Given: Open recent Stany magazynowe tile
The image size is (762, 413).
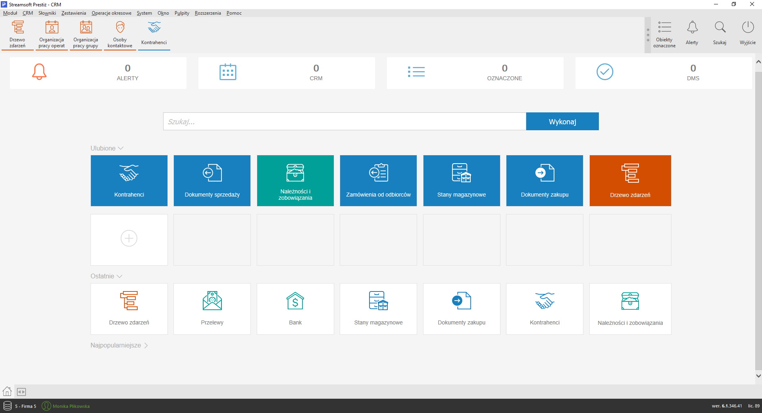Looking at the screenshot, I should pyautogui.click(x=378, y=309).
